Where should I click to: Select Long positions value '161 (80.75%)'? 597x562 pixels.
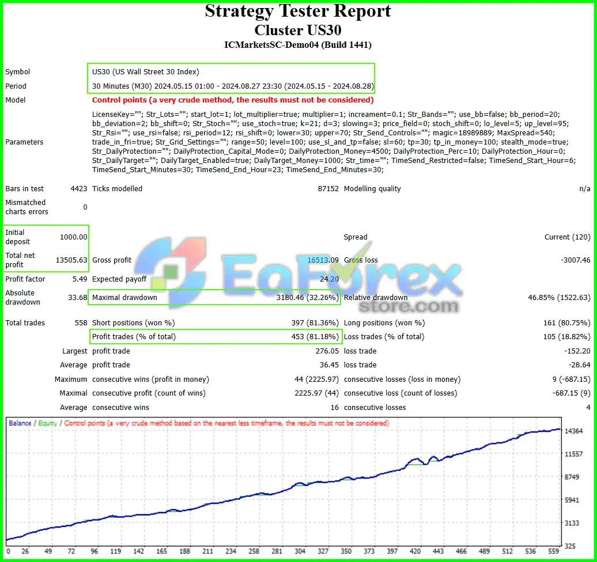(x=567, y=322)
